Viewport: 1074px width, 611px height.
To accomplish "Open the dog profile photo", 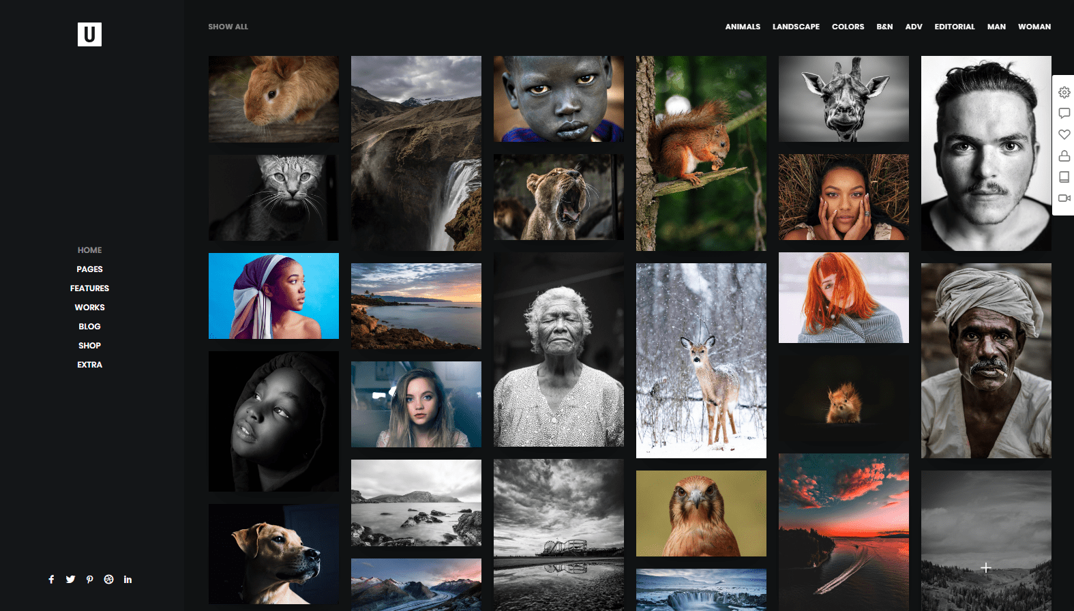I will click(x=273, y=554).
